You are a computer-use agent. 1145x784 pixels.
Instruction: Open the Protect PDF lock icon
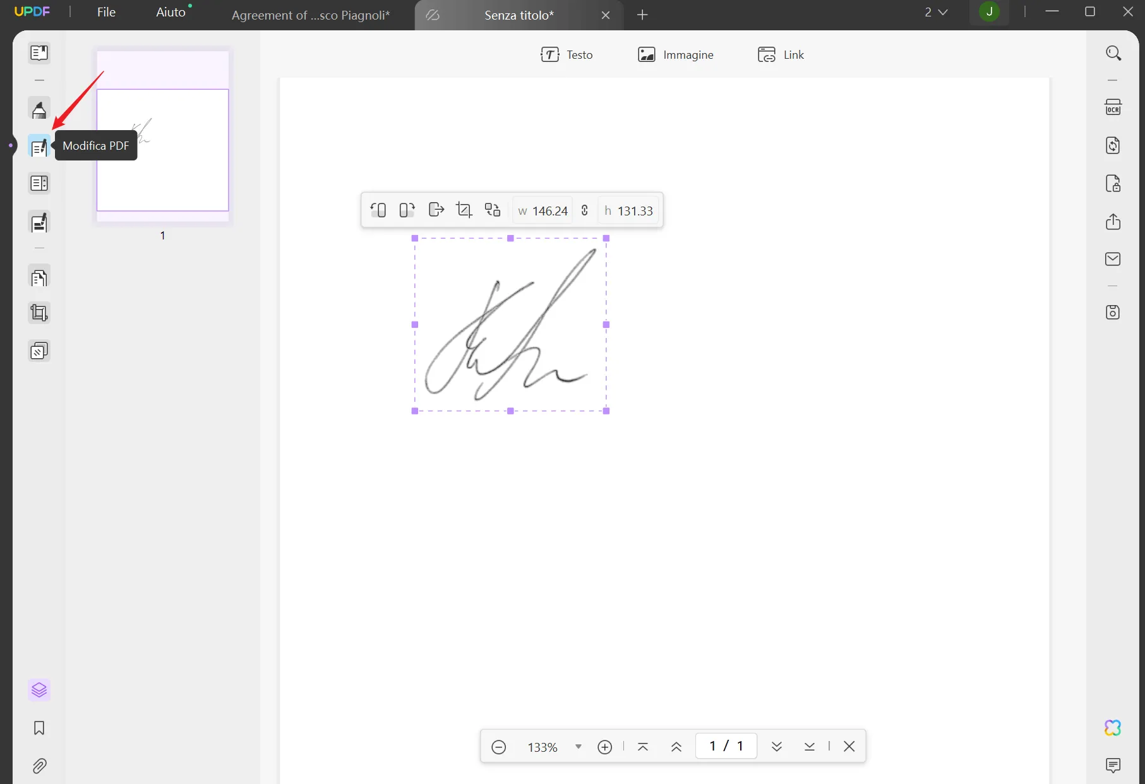pos(1113,184)
